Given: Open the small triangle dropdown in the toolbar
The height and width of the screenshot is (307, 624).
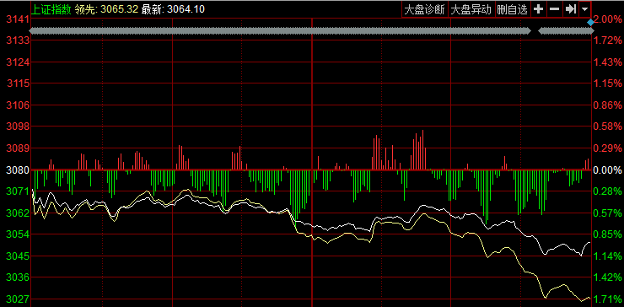Looking at the screenshot, I should pos(584,9).
